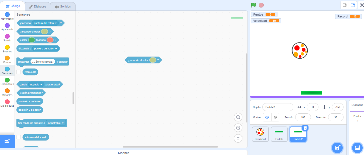This screenshot has width=364, height=155.
Task: Select the Paddle2 sprite thumbnail
Action: tap(298, 134)
